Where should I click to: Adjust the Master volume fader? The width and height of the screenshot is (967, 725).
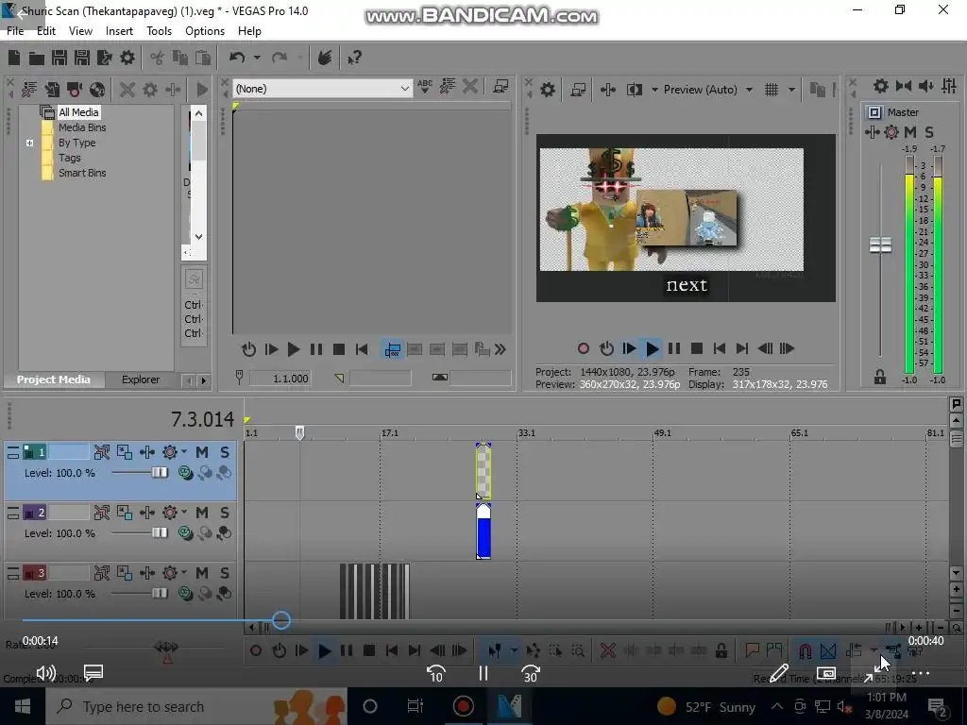(880, 244)
